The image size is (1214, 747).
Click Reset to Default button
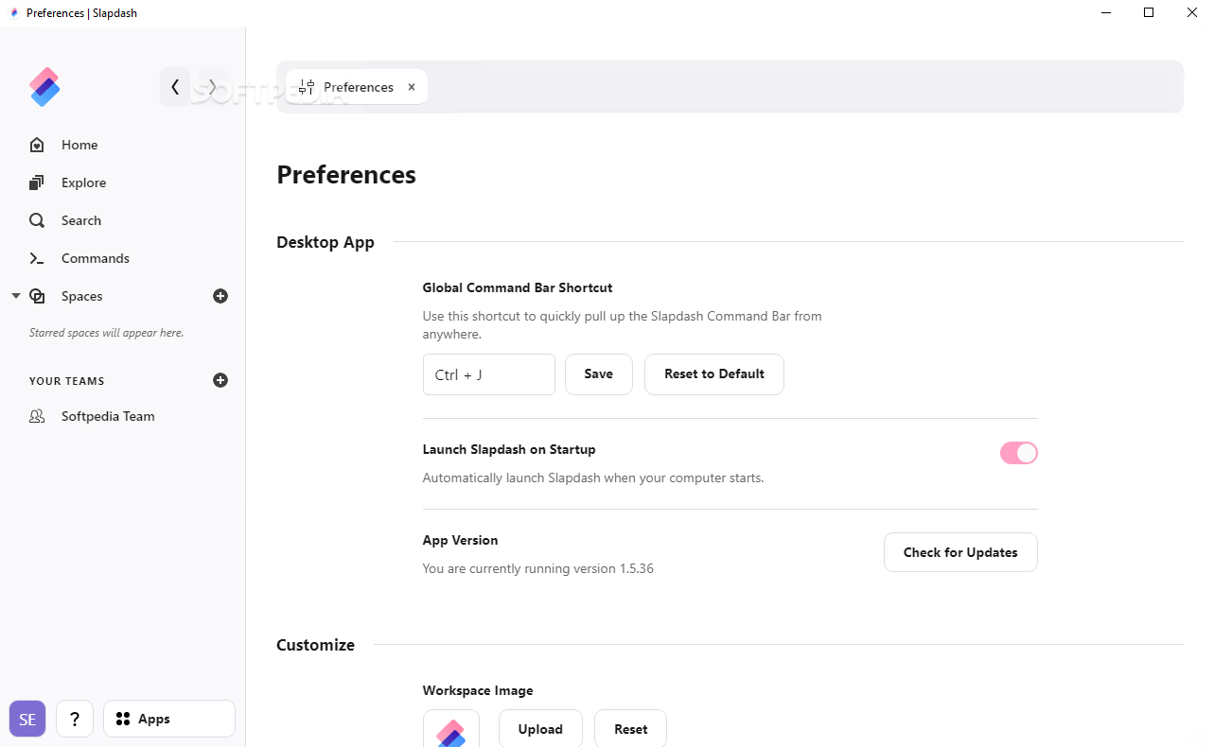tap(714, 374)
